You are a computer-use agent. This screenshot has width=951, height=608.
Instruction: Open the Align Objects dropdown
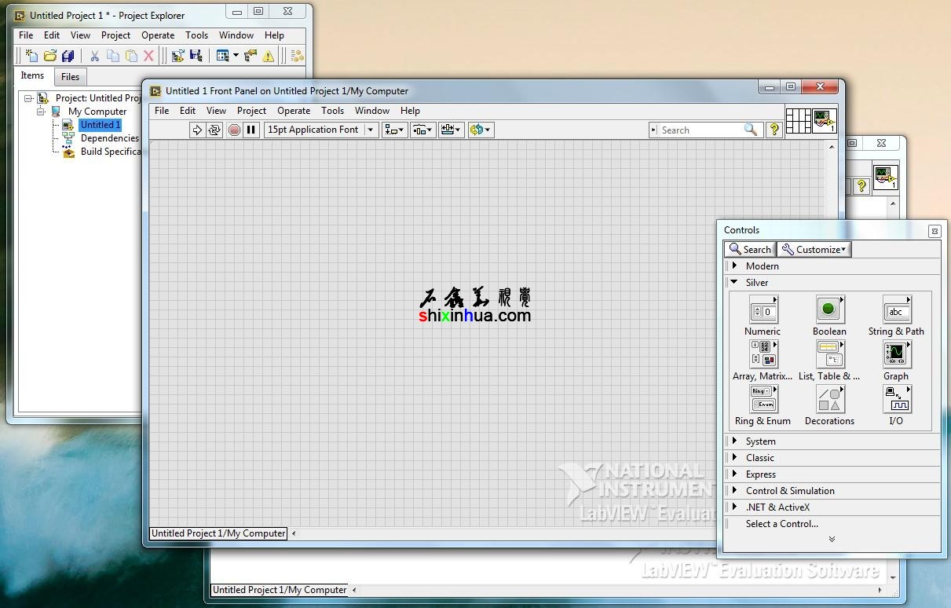[x=394, y=130]
